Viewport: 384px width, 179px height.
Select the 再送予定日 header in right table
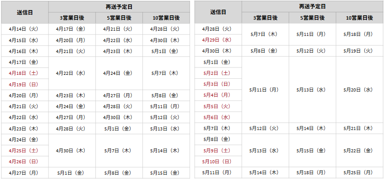tap(312, 7)
